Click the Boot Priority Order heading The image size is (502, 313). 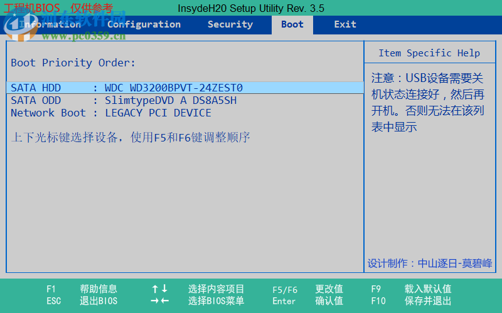pyautogui.click(x=73, y=63)
